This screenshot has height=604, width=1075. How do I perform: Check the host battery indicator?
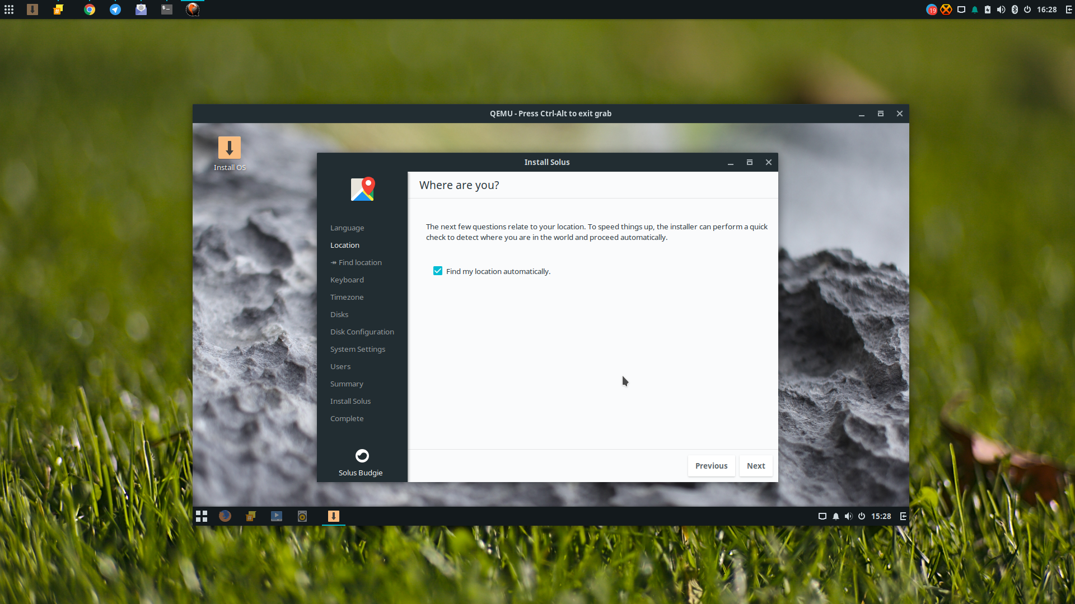(x=988, y=10)
